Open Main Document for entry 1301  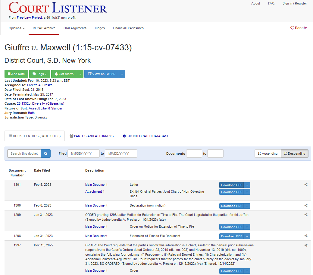point(96,185)
